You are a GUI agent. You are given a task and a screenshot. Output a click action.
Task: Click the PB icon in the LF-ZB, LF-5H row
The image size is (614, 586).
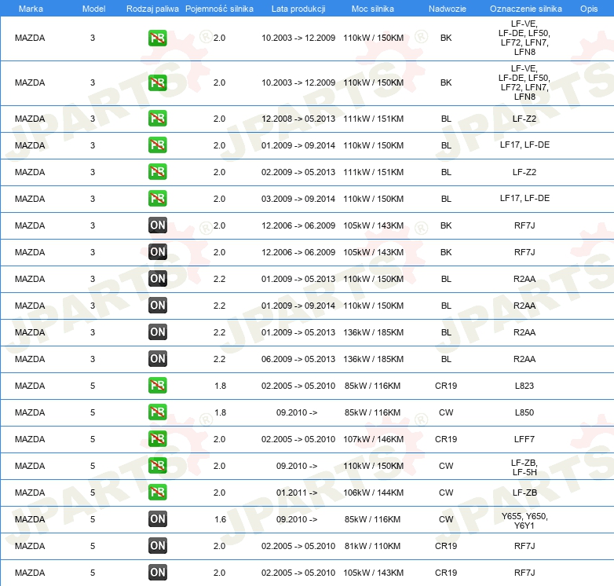point(157,466)
